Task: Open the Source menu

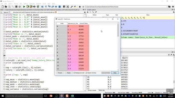Action: point(16,4)
